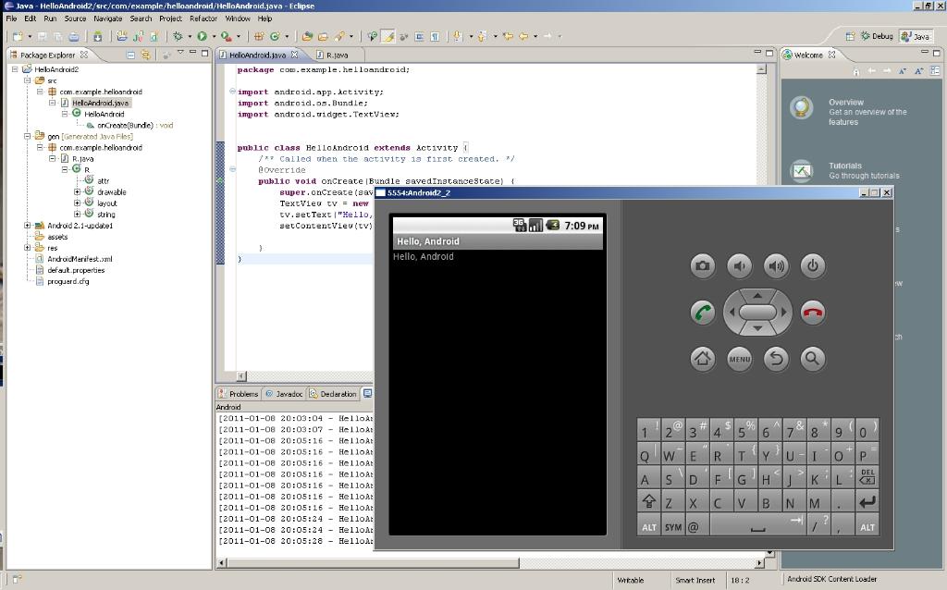Screen dimensions: 947x590
Task: Click emulator green call button
Action: point(703,313)
